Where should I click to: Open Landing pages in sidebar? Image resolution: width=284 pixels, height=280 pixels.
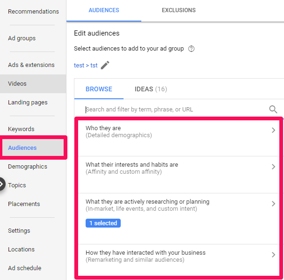coord(28,102)
